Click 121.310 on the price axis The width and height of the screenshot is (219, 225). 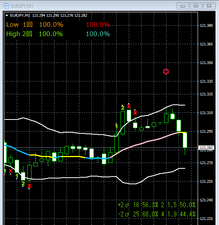(x=206, y=113)
